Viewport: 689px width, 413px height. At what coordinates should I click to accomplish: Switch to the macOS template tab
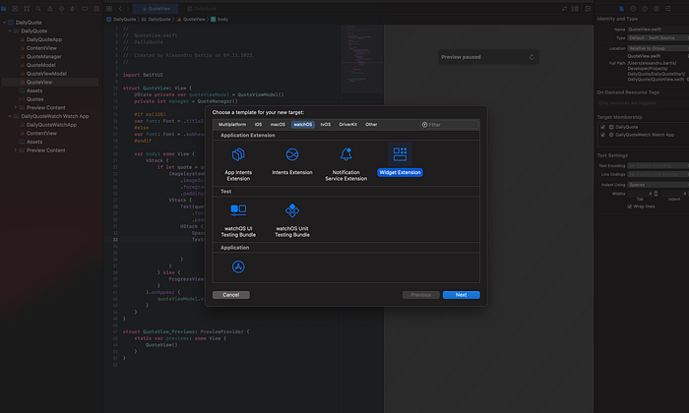click(278, 125)
